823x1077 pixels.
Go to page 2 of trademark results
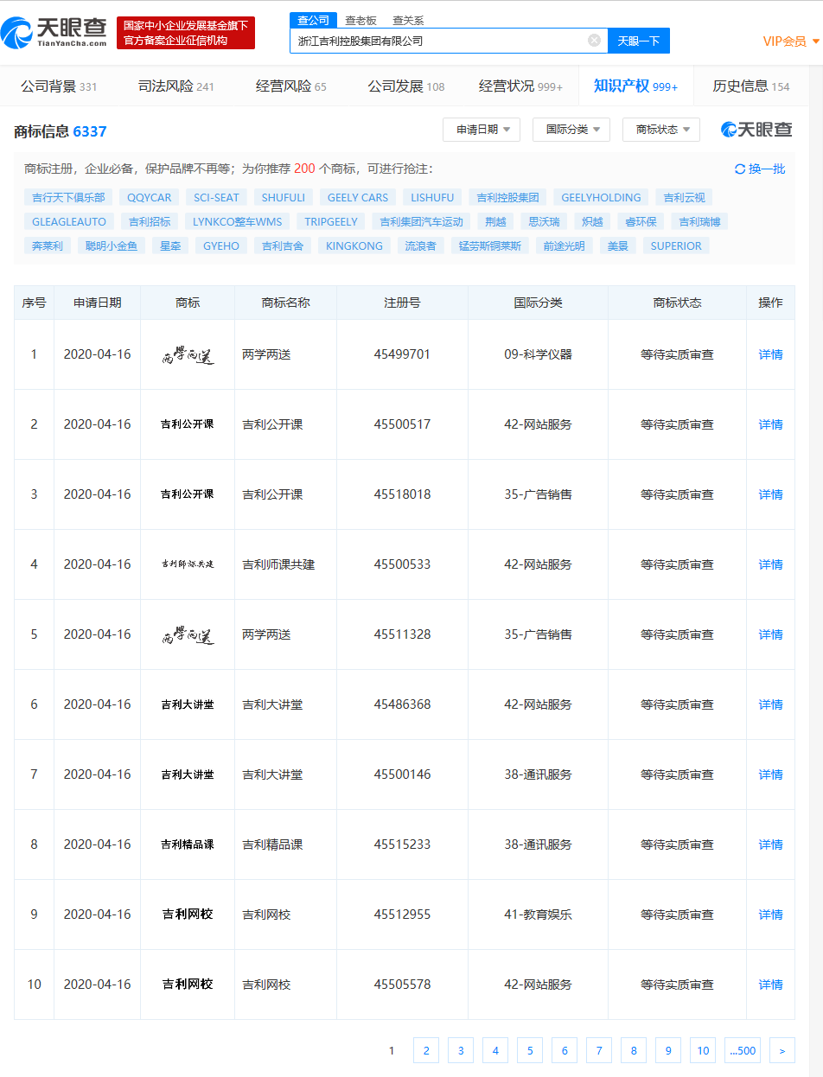coord(425,1050)
